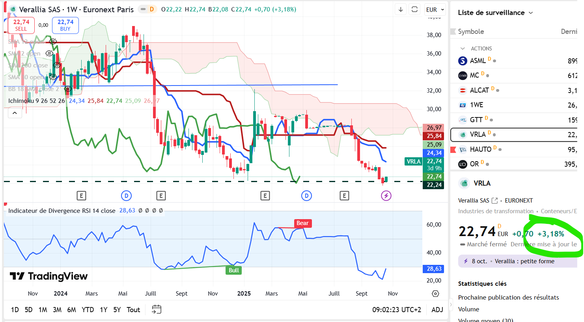Click the fullscreen chart frame icon
Viewport: 584px width, 322px height.
[414, 9]
